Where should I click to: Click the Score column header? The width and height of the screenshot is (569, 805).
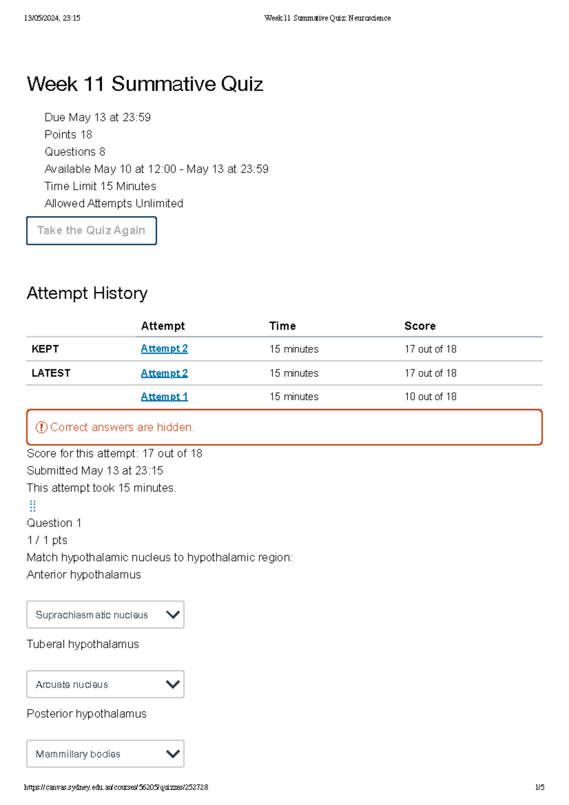(x=420, y=326)
